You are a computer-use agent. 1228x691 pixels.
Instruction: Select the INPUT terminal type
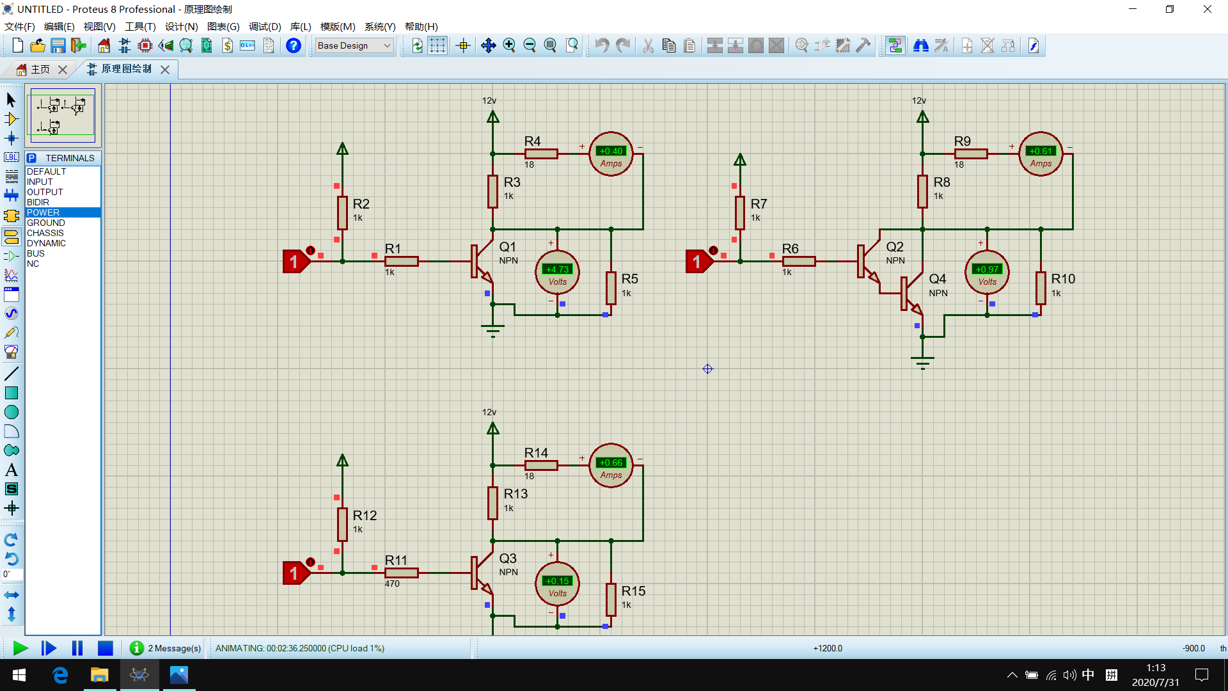pos(39,182)
